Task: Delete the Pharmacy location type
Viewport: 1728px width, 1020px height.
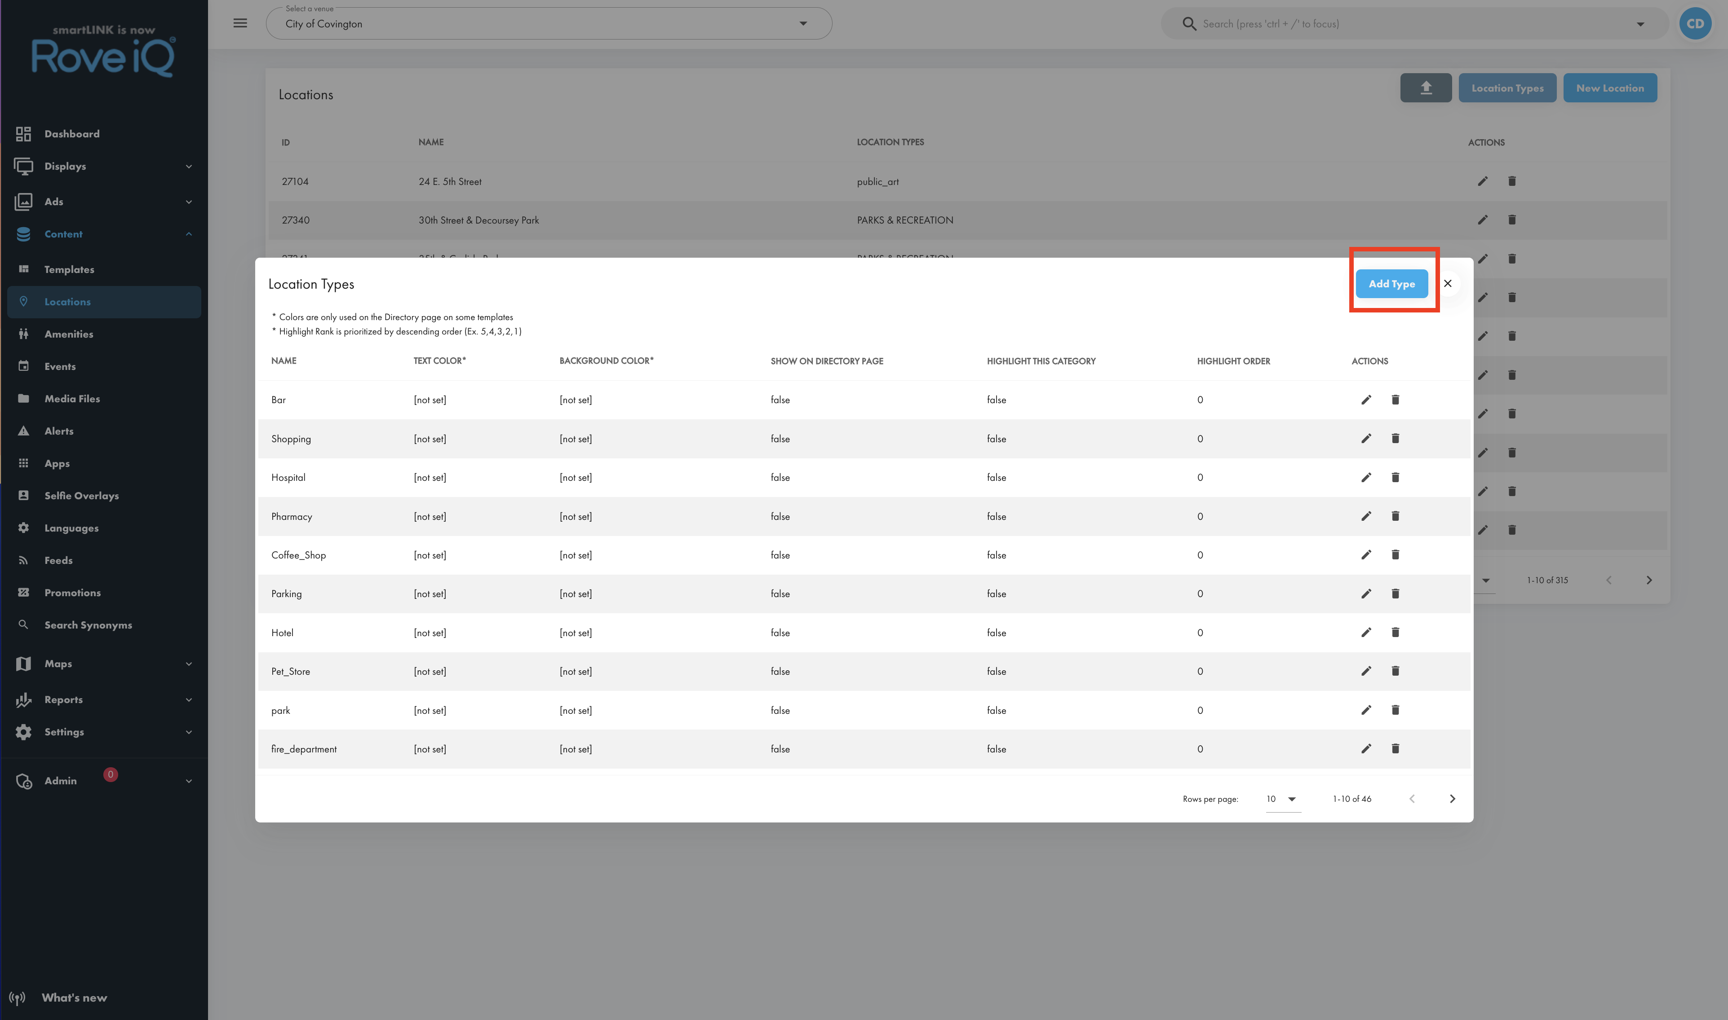Action: (1395, 516)
